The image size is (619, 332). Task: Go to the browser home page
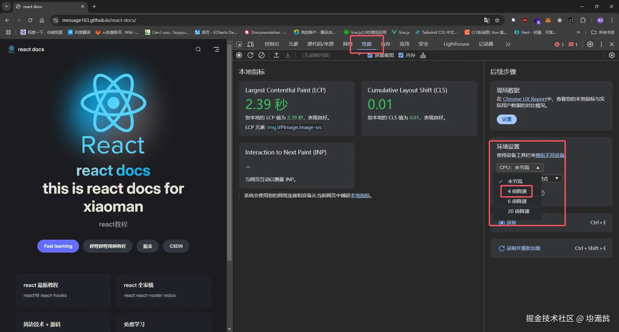click(x=42, y=20)
